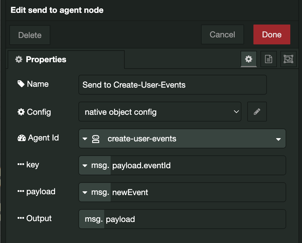
Task: Click the tag icon beside Name label
Action: coord(21,84)
